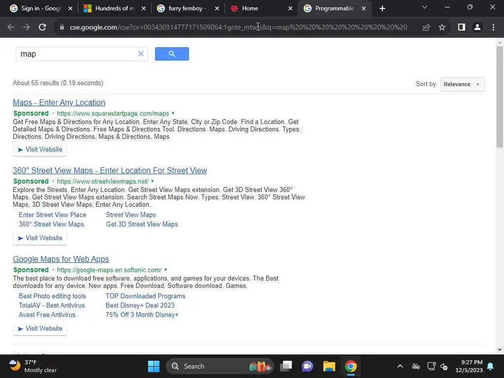Image resolution: width=504 pixels, height=378 pixels.
Task: Click the Chrome taskbar icon
Action: [350, 366]
